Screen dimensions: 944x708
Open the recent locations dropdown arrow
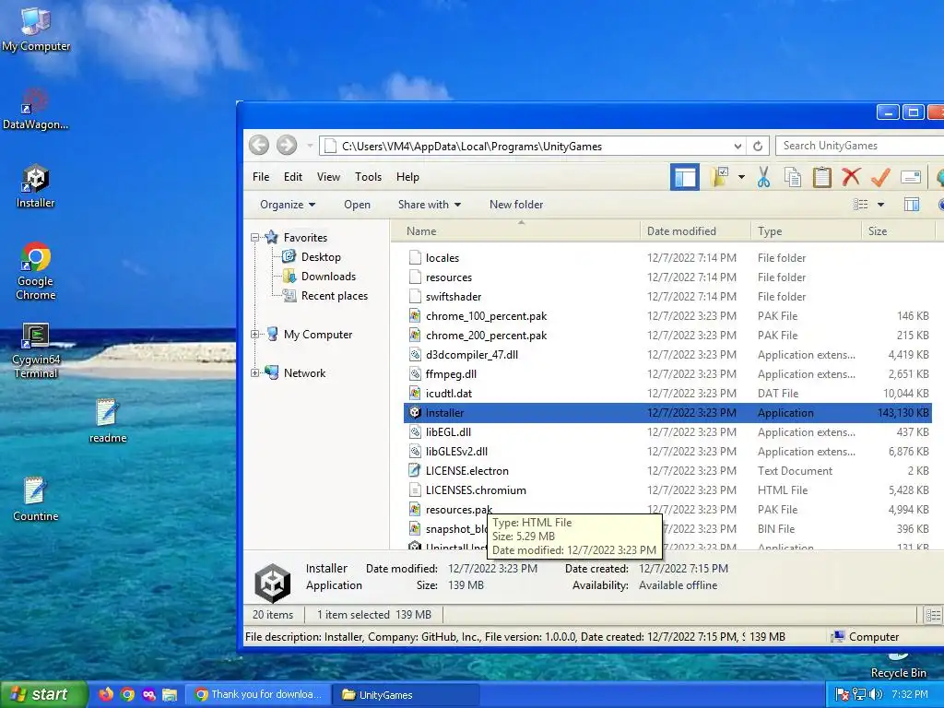[310, 146]
